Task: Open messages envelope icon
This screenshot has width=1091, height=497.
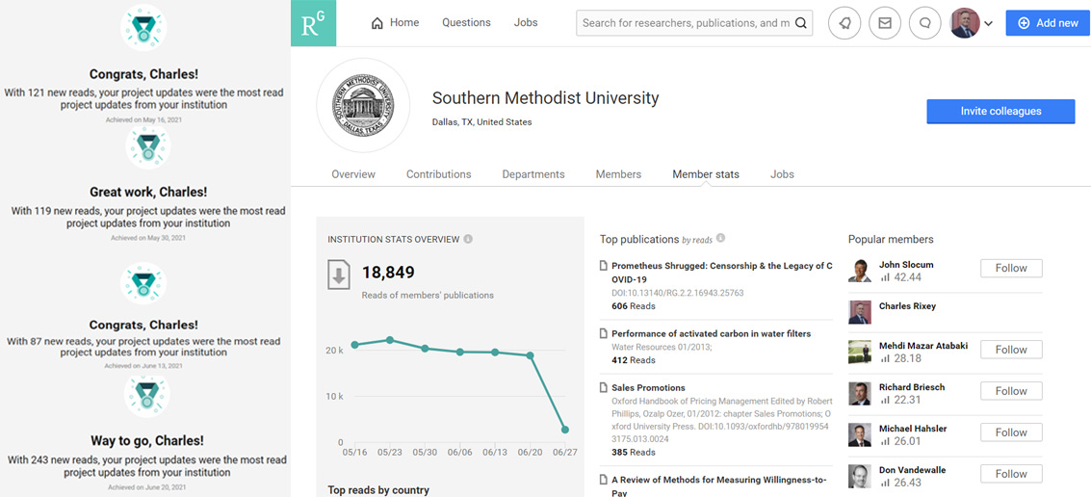Action: [x=885, y=23]
